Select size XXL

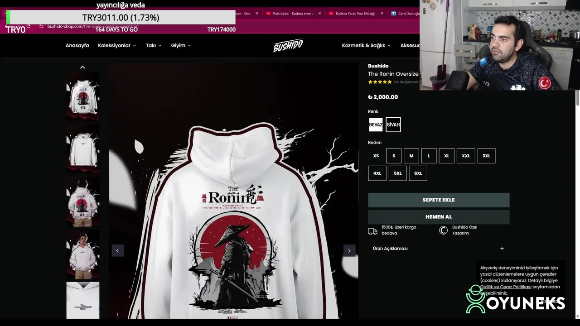pyautogui.click(x=466, y=156)
